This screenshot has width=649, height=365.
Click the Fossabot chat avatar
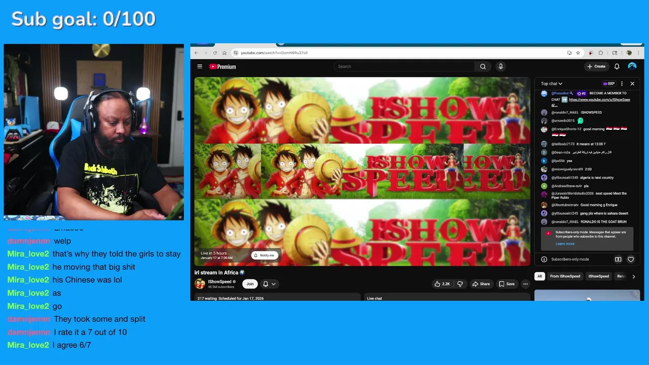(544, 93)
